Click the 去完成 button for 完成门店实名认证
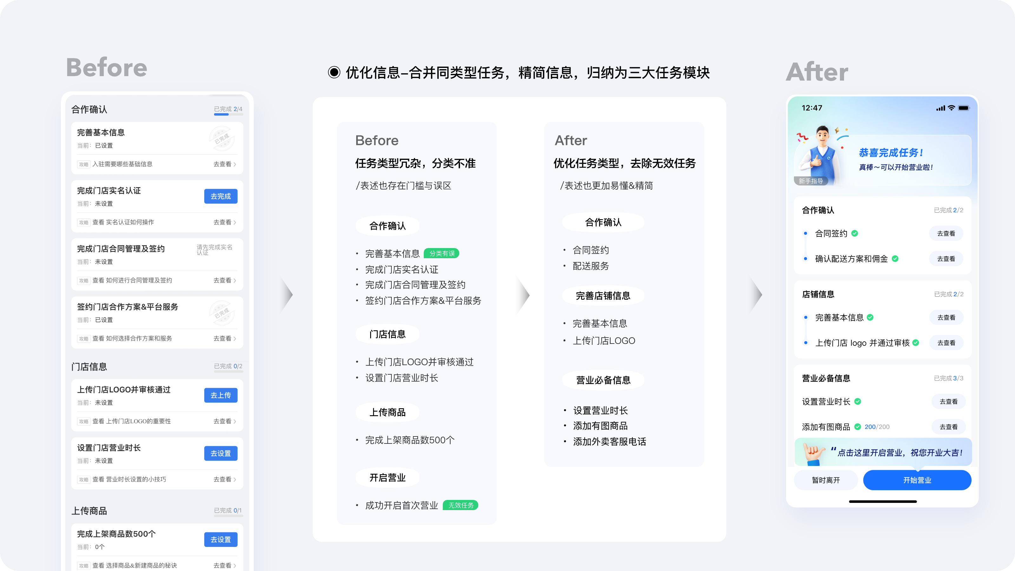This screenshot has height=571, width=1015. (x=221, y=196)
